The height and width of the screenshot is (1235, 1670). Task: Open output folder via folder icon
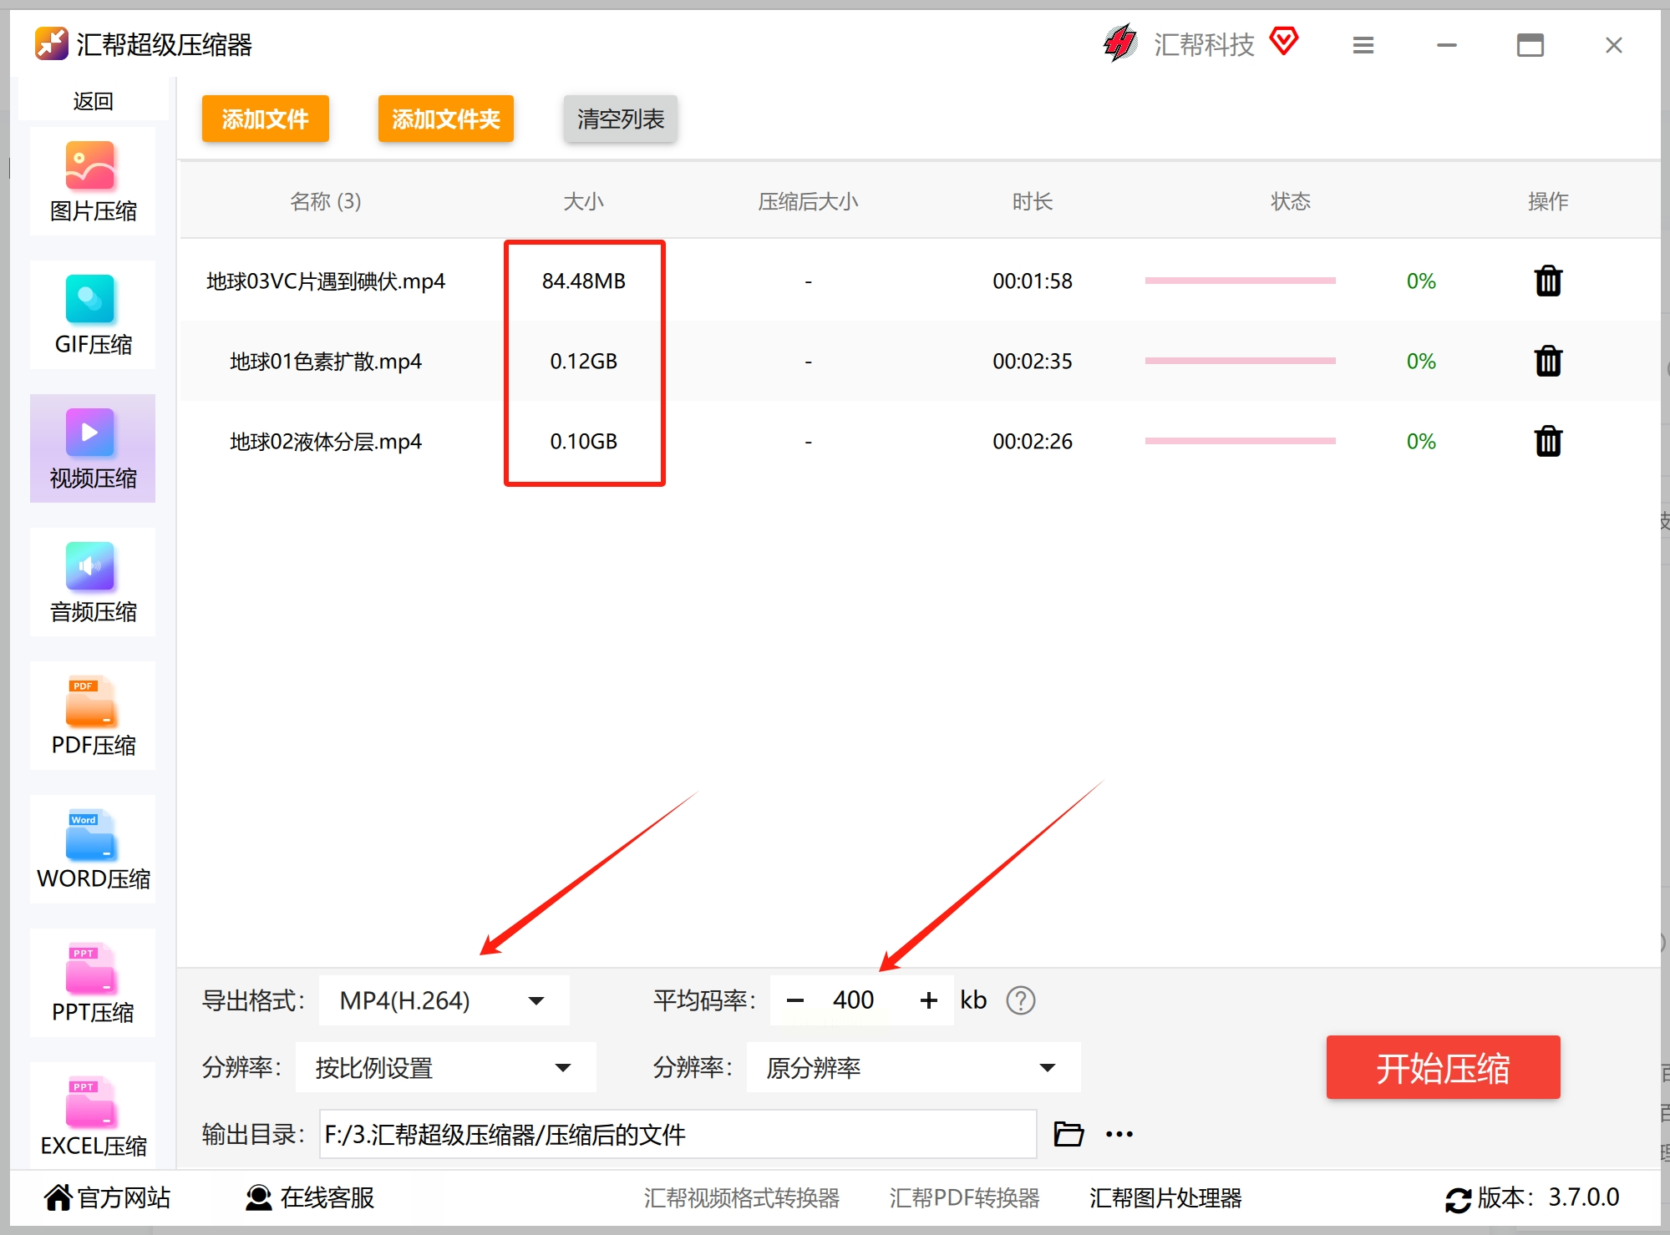point(1068,1134)
